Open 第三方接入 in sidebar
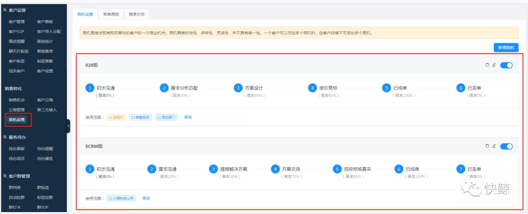The height and width of the screenshot is (214, 528). [47, 110]
